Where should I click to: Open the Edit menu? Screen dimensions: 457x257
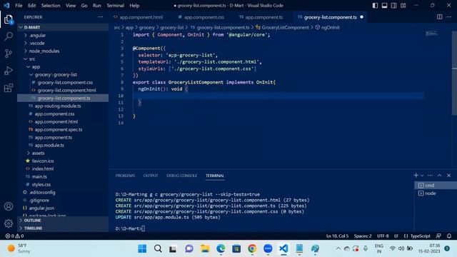pyautogui.click(x=31, y=6)
